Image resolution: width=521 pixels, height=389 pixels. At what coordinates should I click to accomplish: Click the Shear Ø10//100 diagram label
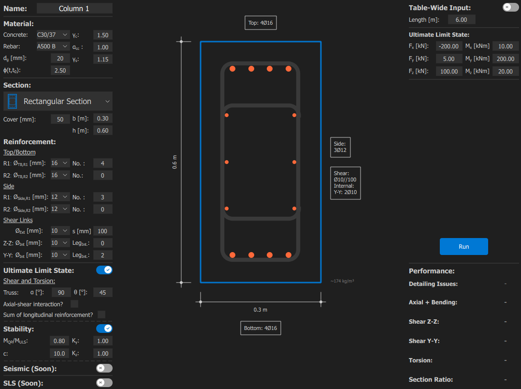pyautogui.click(x=345, y=183)
